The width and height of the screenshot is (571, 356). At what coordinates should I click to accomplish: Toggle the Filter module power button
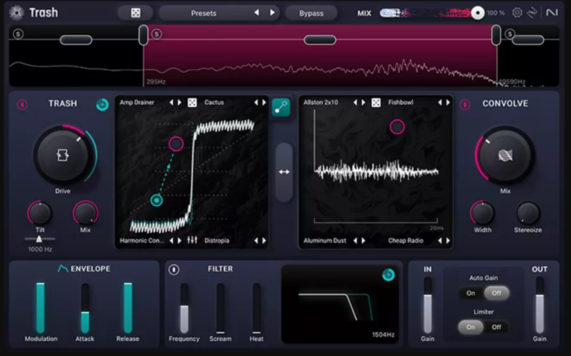click(x=174, y=270)
